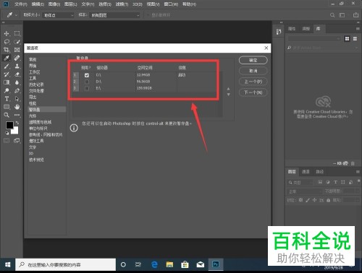Toggle pixel layer filter in Layers panel

tap(320, 182)
